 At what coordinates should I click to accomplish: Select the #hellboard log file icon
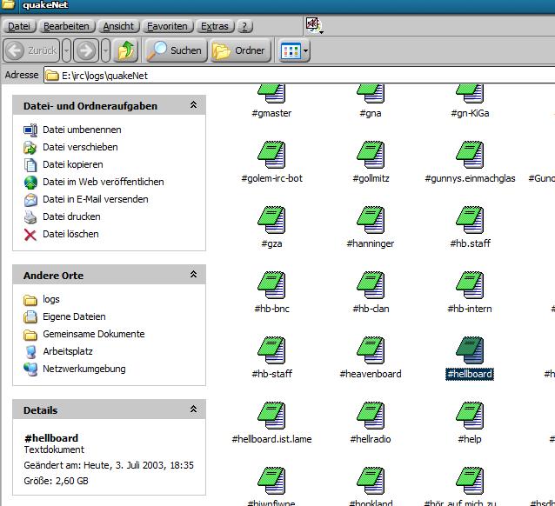click(x=469, y=350)
